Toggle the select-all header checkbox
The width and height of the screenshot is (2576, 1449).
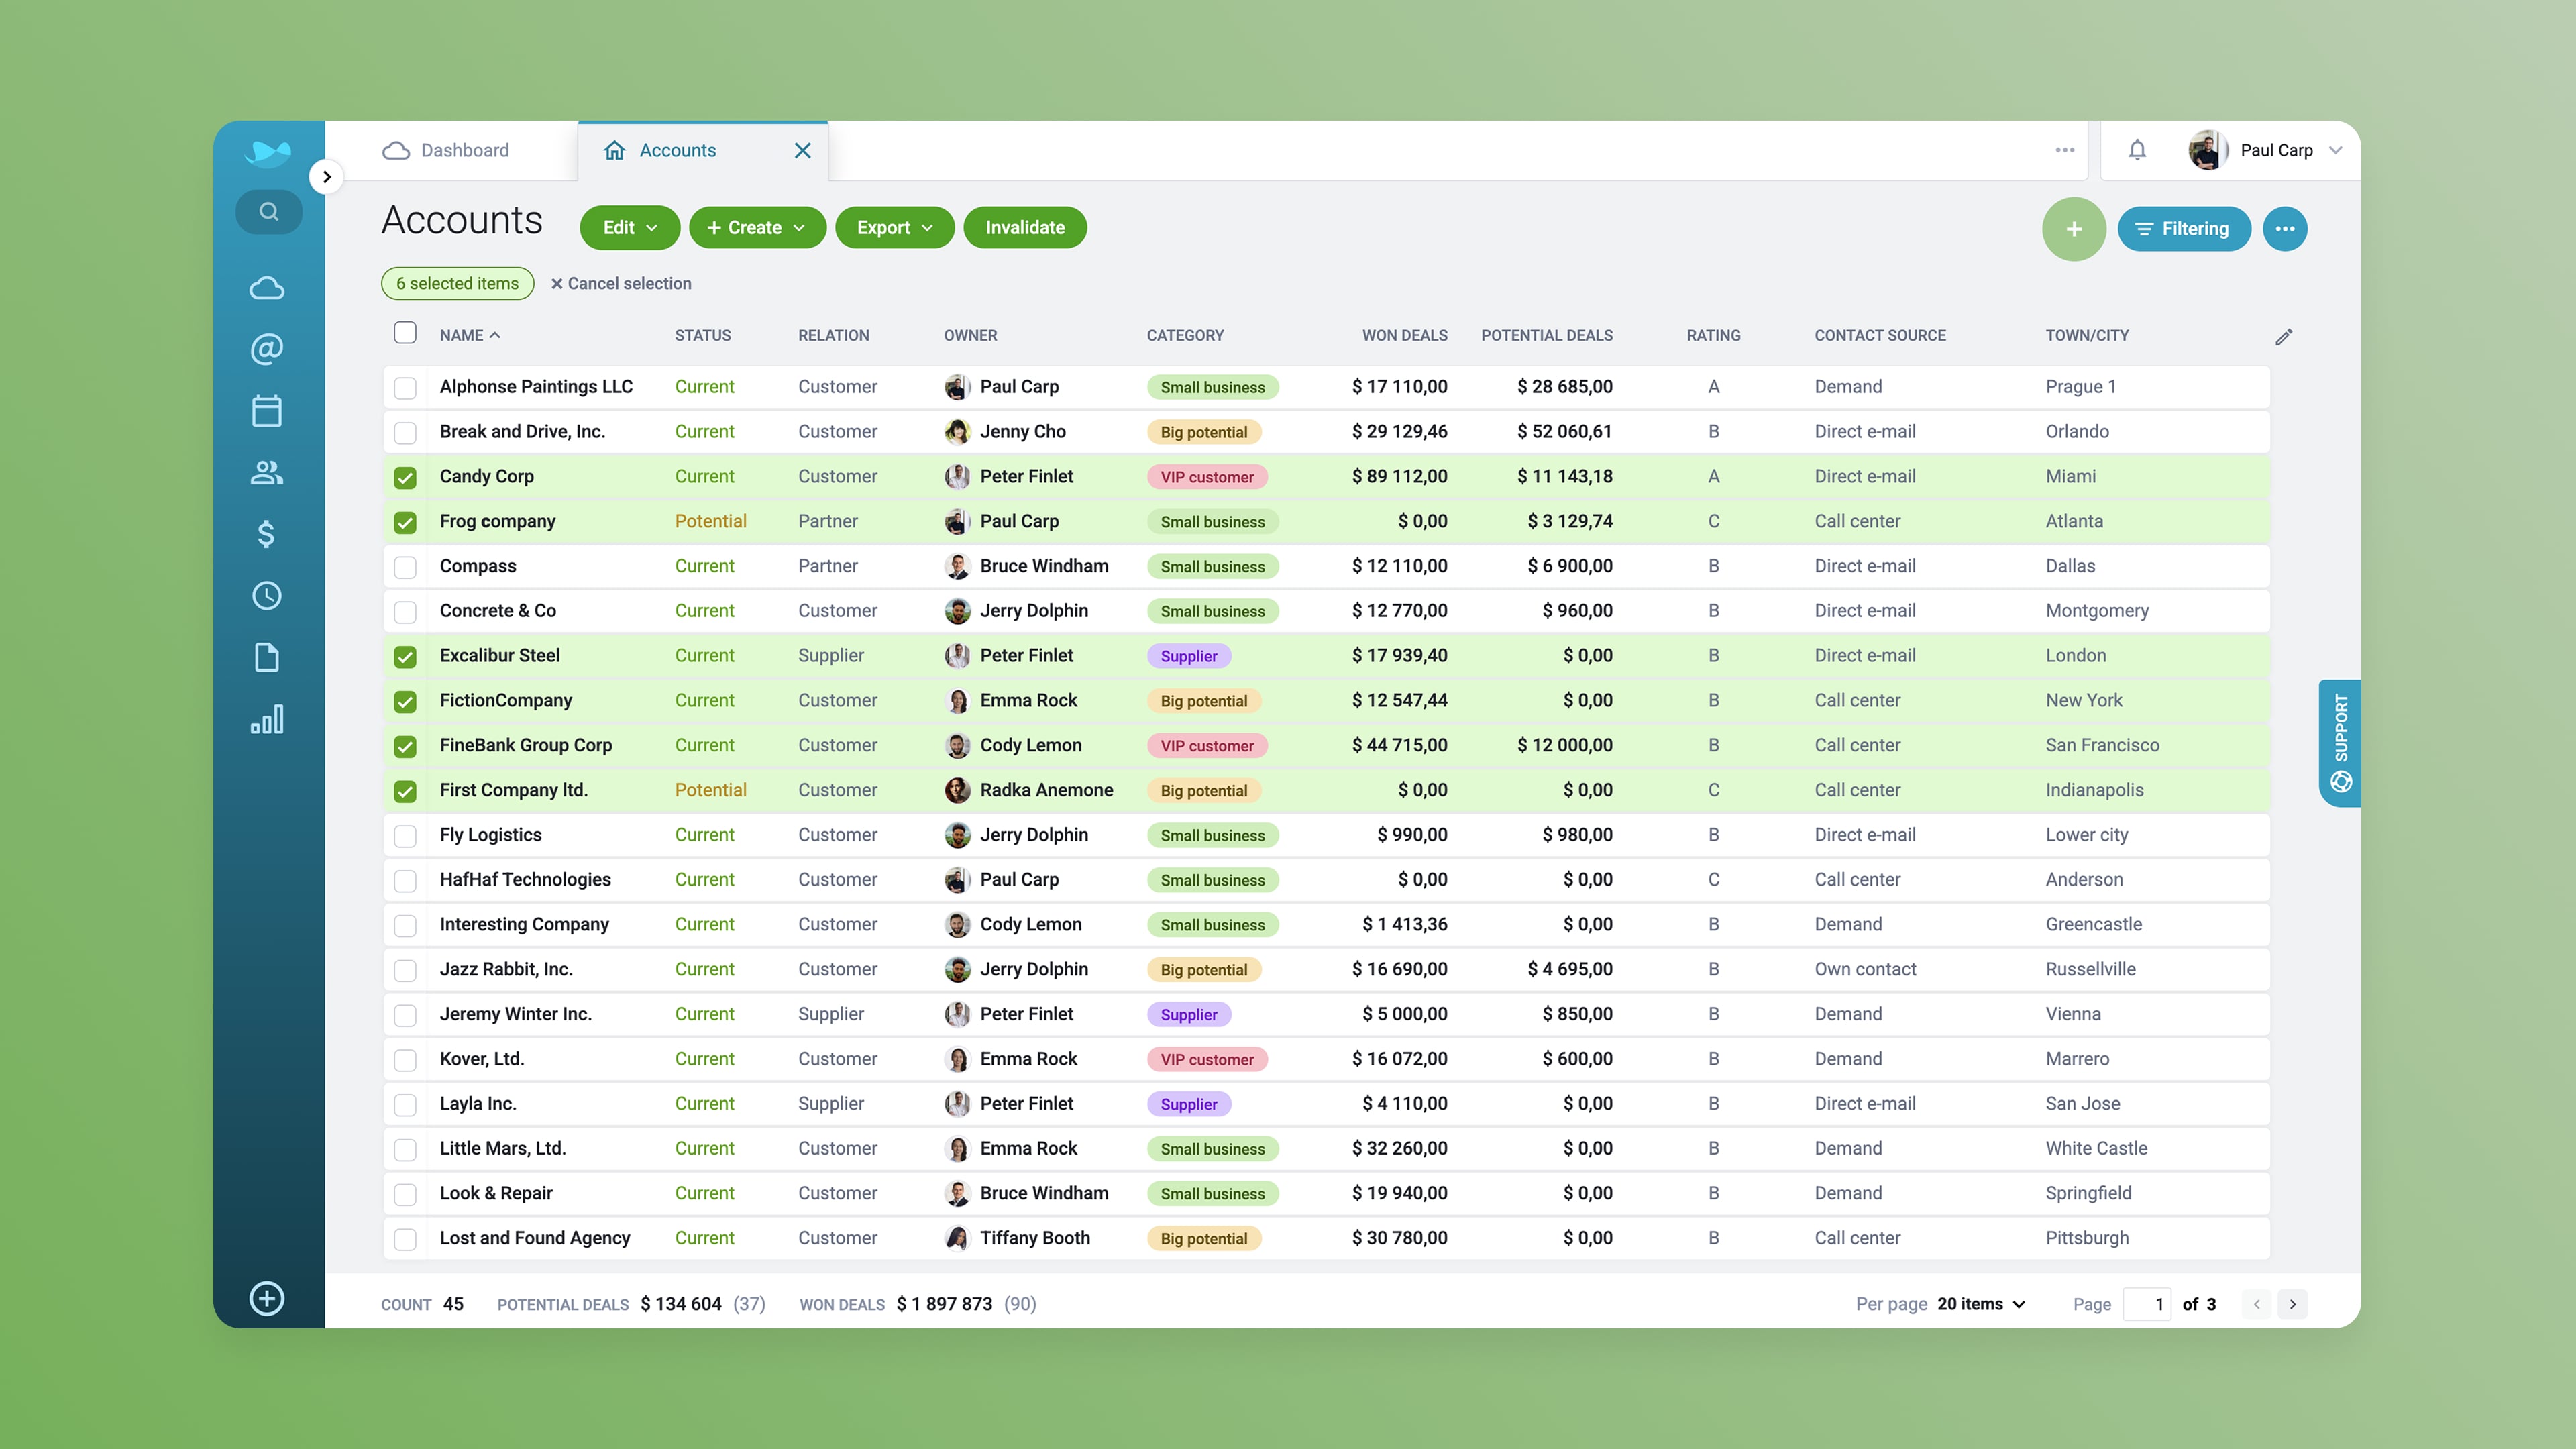[405, 333]
